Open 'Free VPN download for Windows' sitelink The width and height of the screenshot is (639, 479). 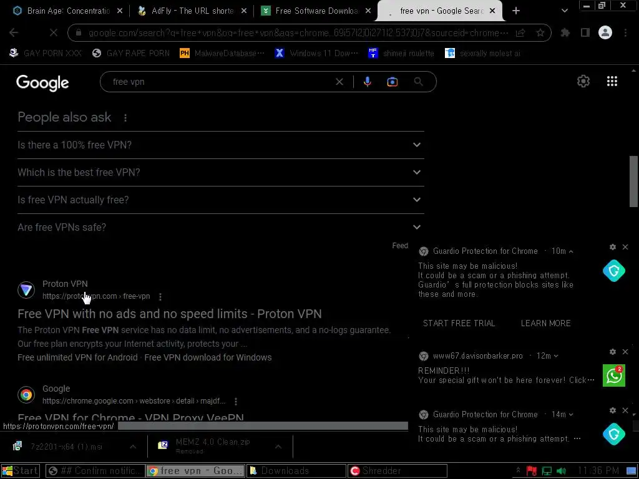[208, 357]
